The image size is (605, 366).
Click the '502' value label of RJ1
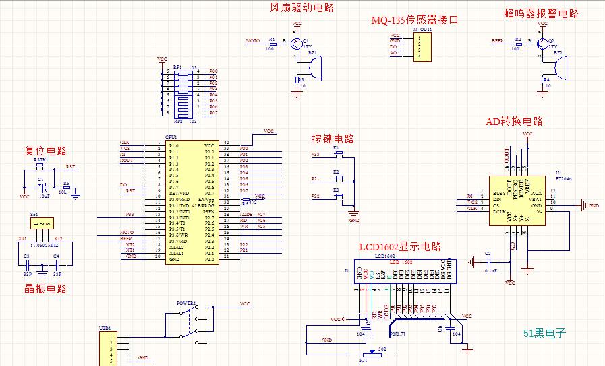pos(382,349)
